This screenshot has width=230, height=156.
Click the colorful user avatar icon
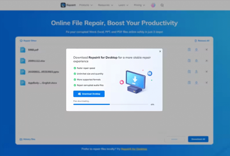153,5
